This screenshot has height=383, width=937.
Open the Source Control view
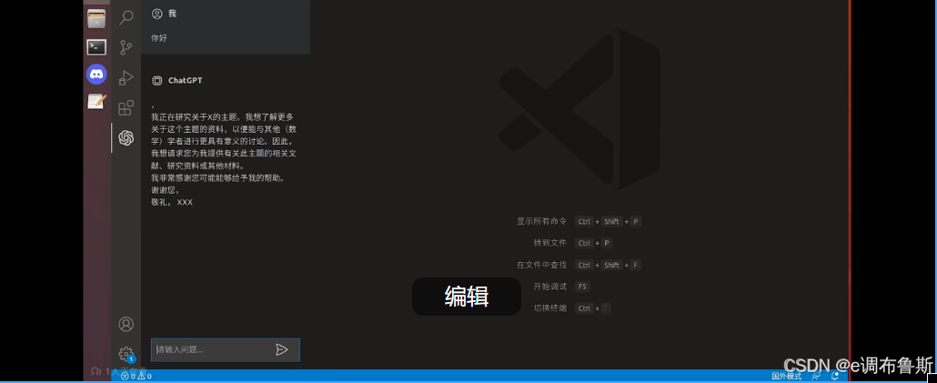coord(126,47)
